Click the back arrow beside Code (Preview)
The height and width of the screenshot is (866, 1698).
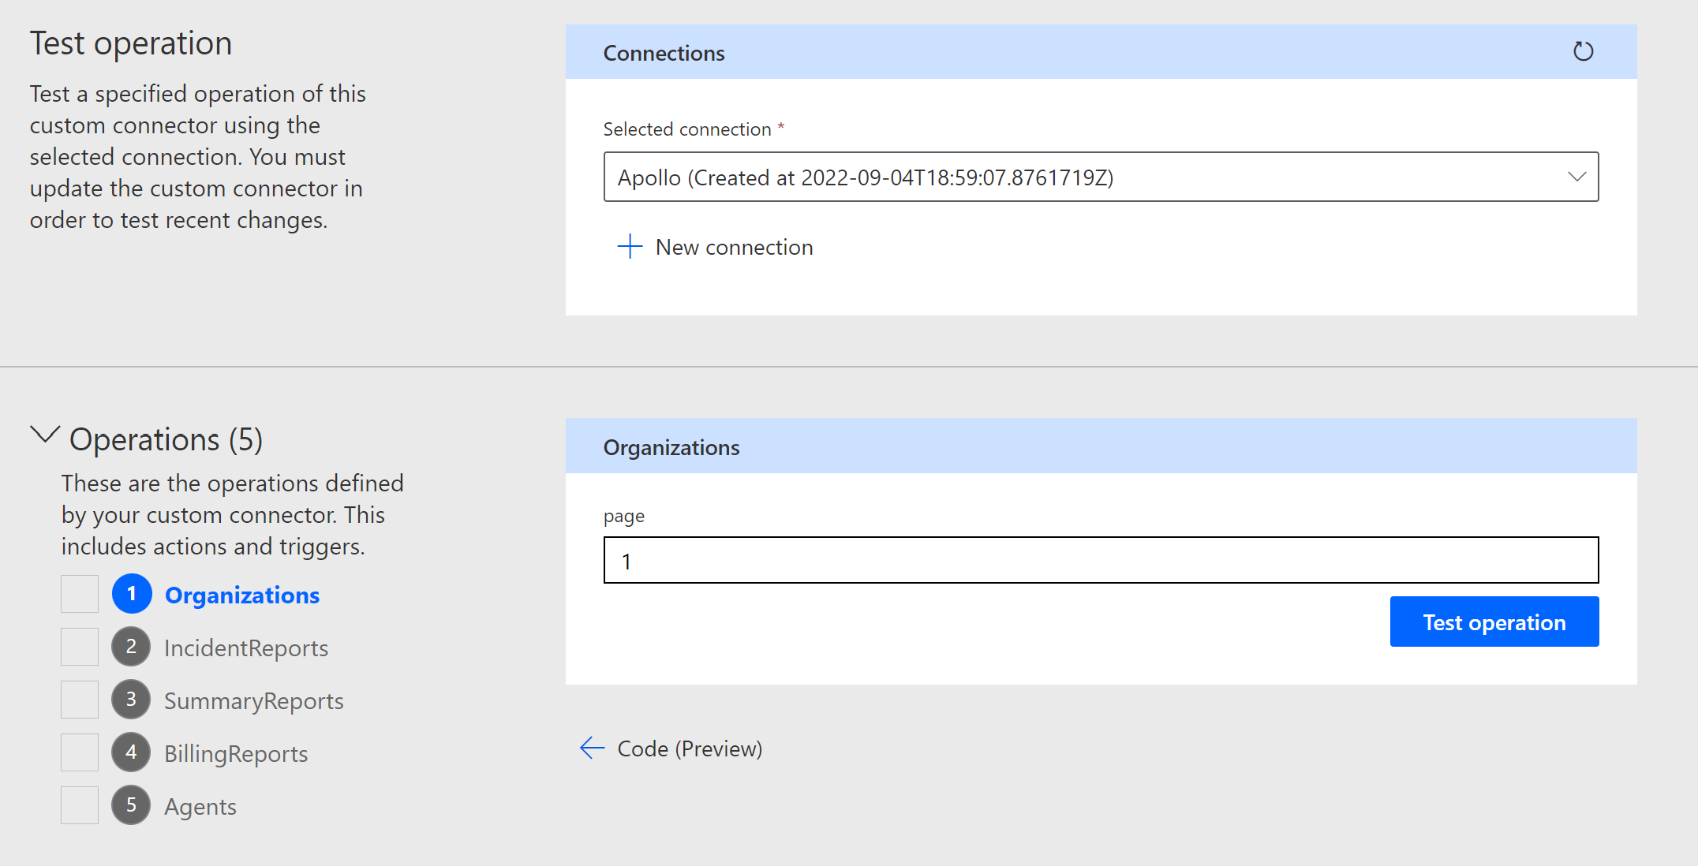point(592,748)
